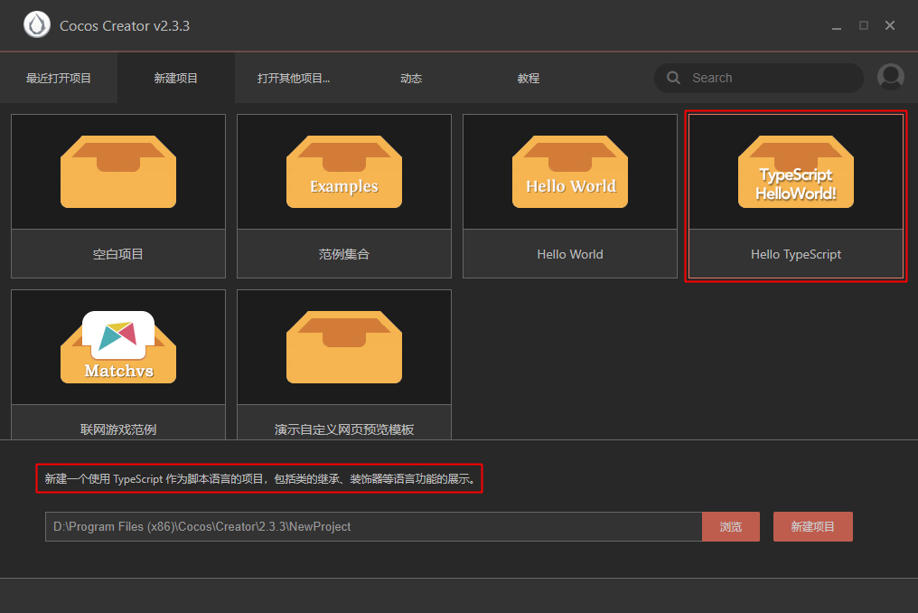Viewport: 918px width, 613px height.
Task: Click the Hello World caption under template
Action: pyautogui.click(x=570, y=254)
